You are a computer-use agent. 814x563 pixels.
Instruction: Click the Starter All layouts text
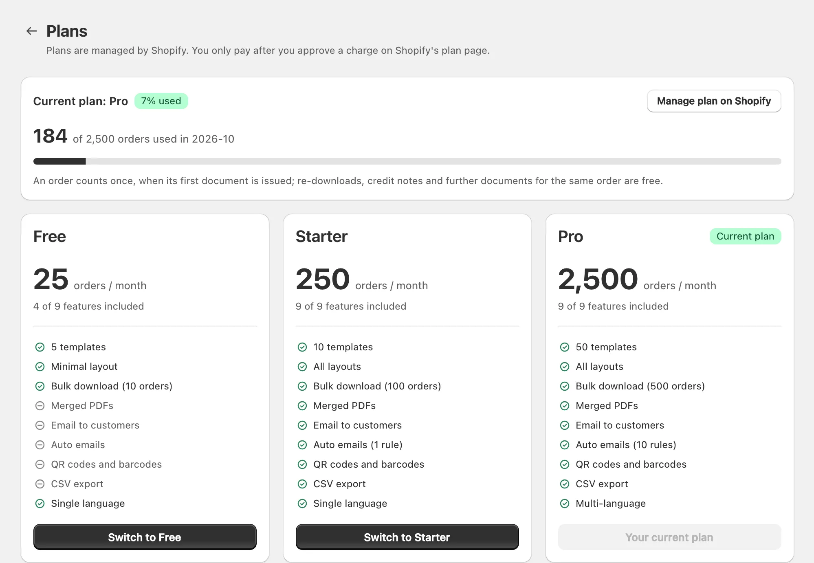337,367
